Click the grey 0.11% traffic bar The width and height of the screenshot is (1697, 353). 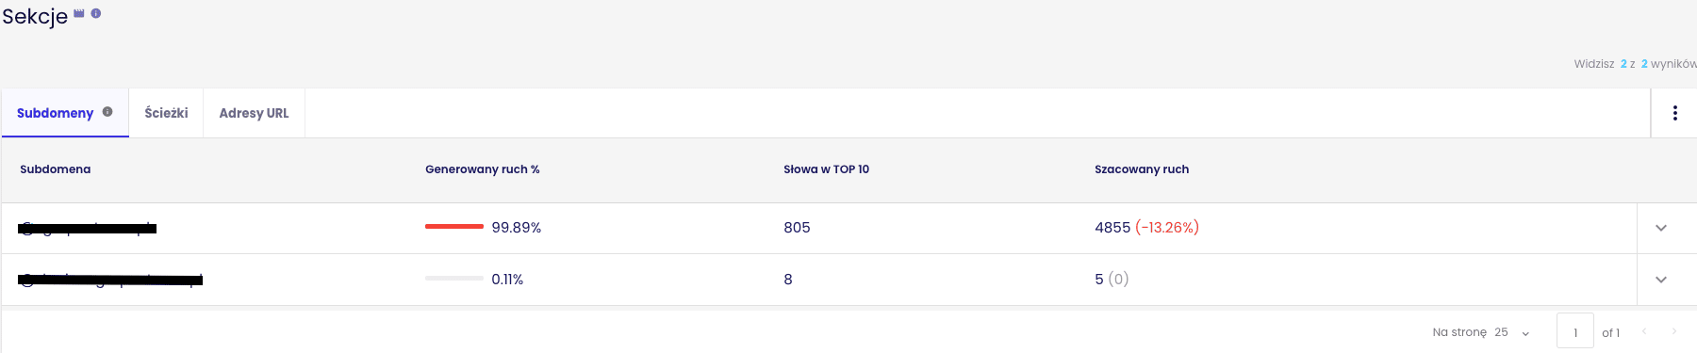click(x=454, y=279)
